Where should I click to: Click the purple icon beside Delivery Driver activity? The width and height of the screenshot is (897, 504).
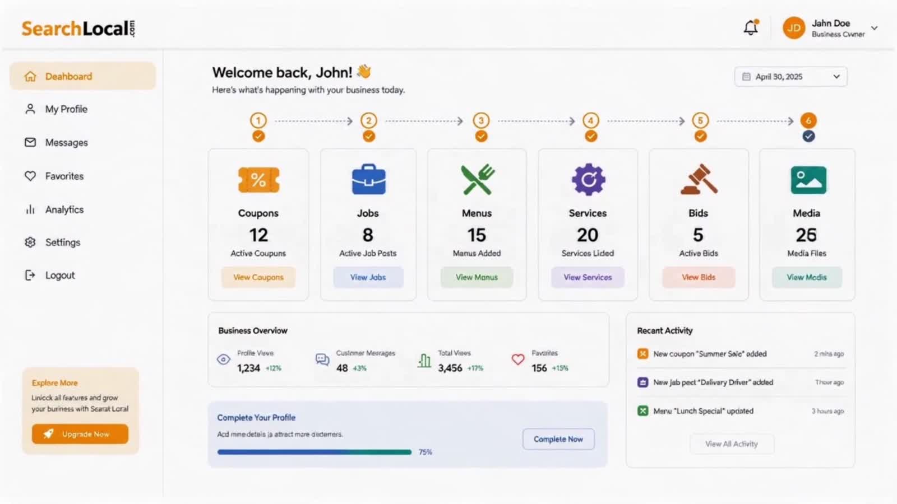pyautogui.click(x=643, y=382)
